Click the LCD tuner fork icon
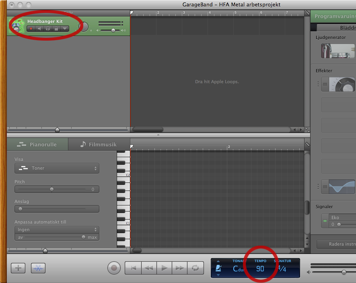 coord(218,268)
